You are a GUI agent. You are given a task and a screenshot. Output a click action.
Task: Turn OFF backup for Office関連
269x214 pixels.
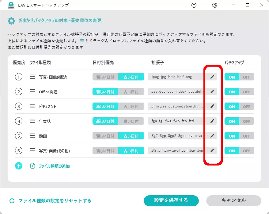247,92
